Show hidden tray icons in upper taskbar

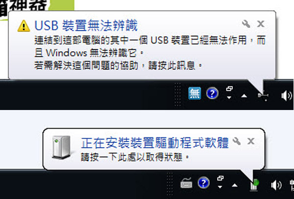pos(244,96)
